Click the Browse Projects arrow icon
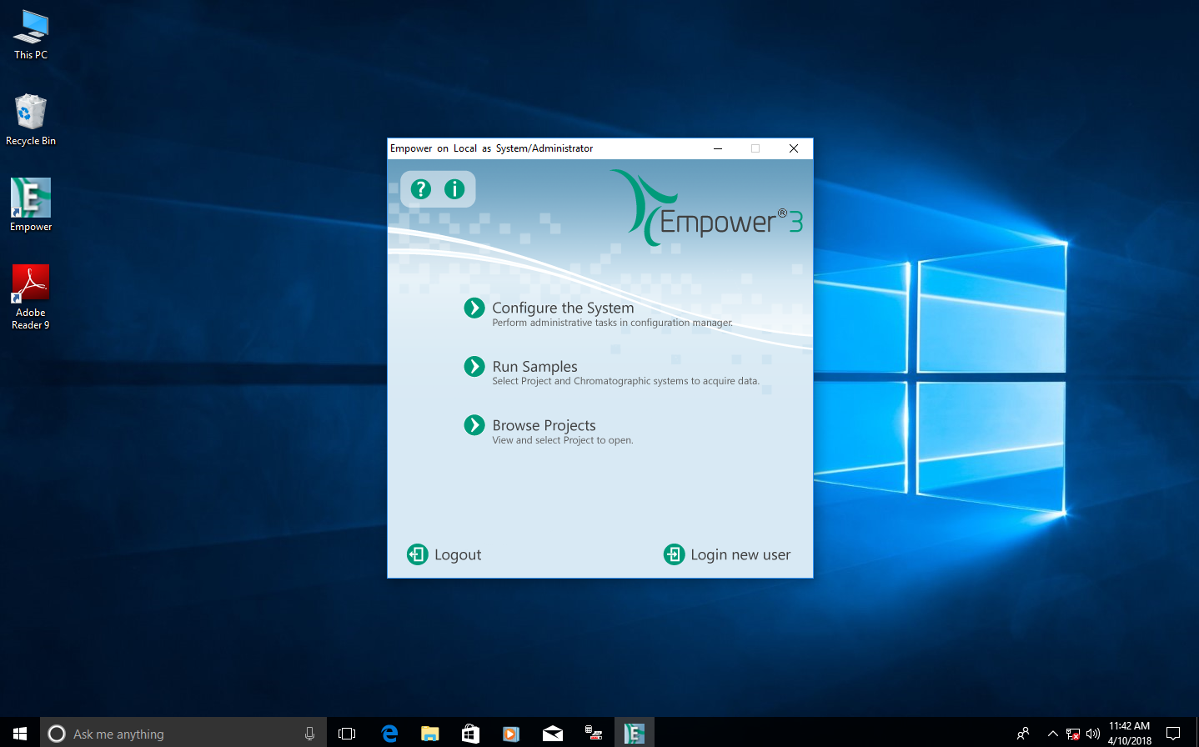The height and width of the screenshot is (747, 1199). coord(474,425)
